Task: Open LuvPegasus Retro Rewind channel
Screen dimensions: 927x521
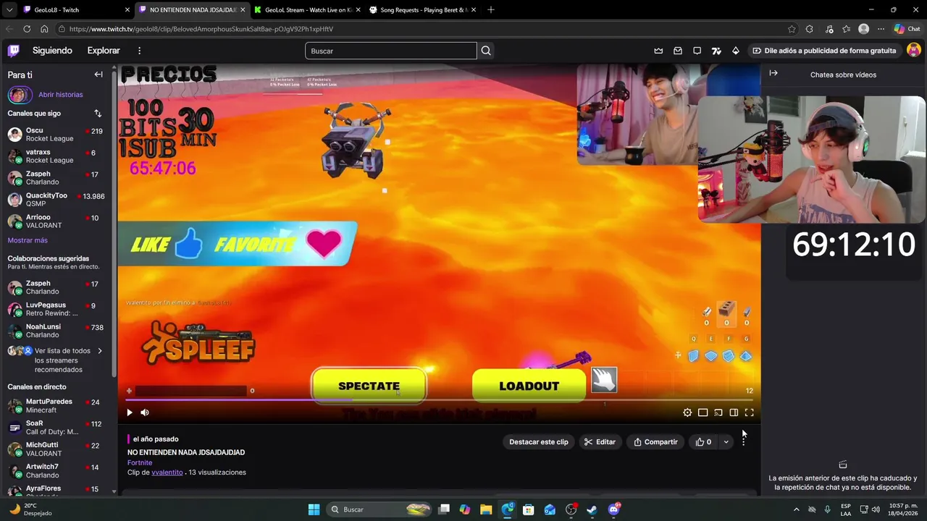Action: click(56, 309)
